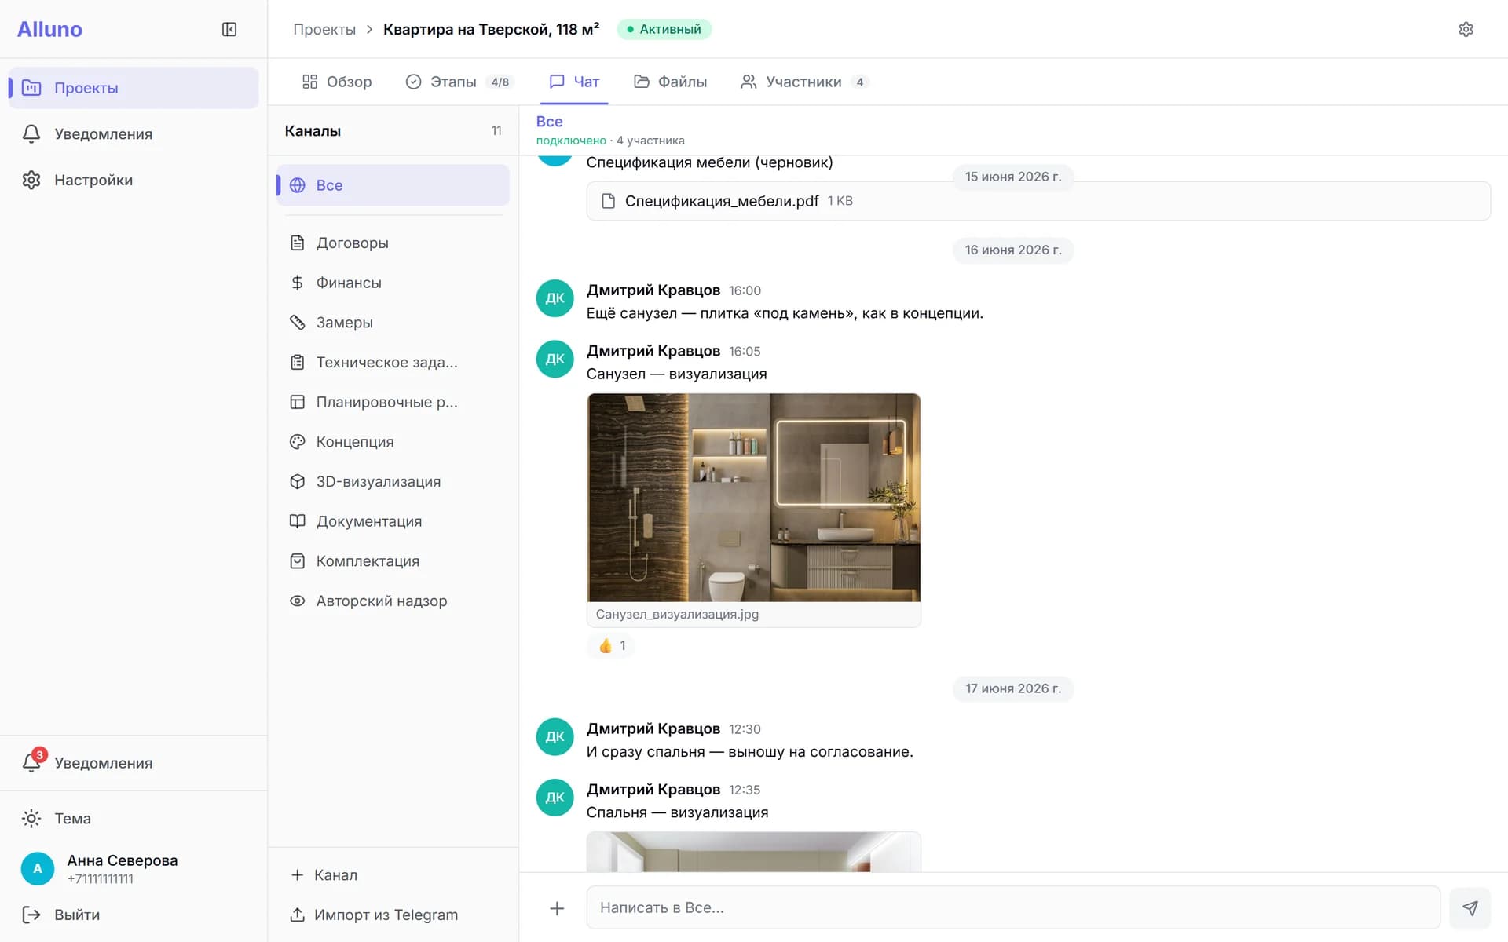Open the Спецификация_мебели.pdf attachment
Screen dimensions: 1508x942
pos(1038,201)
